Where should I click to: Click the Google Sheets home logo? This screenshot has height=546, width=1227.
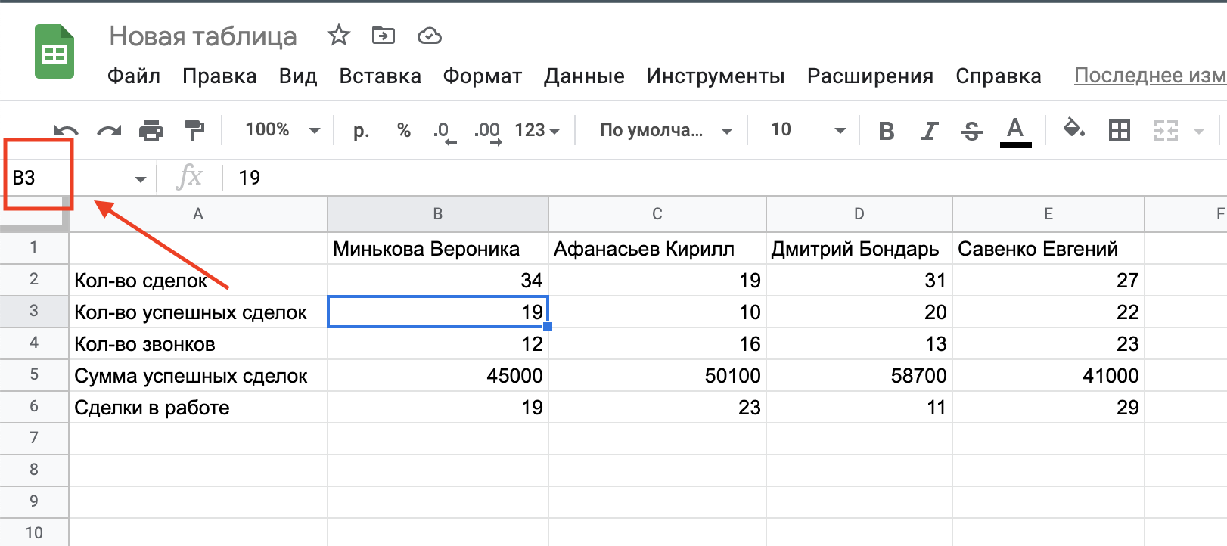click(x=54, y=52)
